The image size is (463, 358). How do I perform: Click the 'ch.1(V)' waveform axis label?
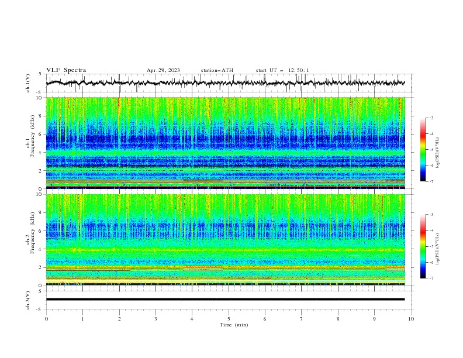pyautogui.click(x=27, y=83)
